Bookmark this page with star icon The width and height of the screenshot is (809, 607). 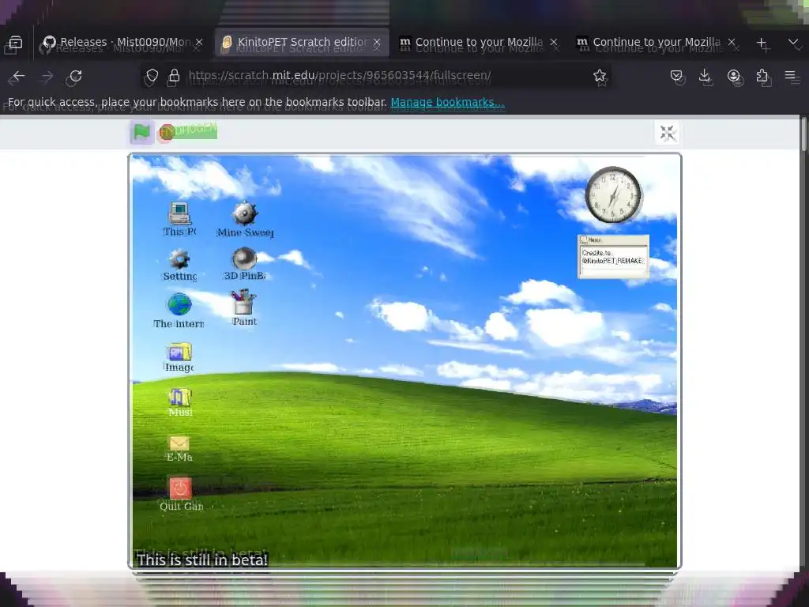coord(600,76)
